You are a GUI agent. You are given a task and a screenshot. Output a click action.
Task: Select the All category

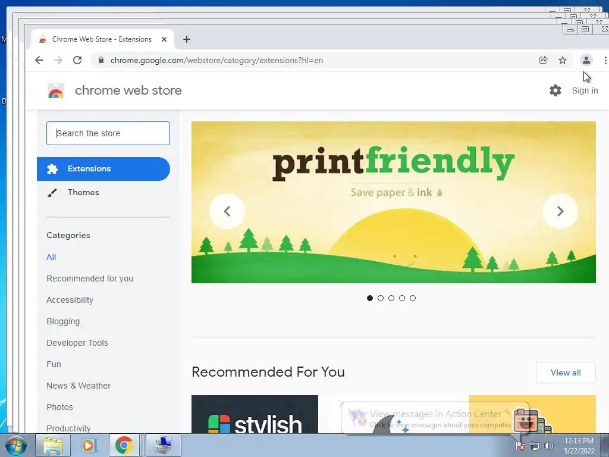pos(51,257)
